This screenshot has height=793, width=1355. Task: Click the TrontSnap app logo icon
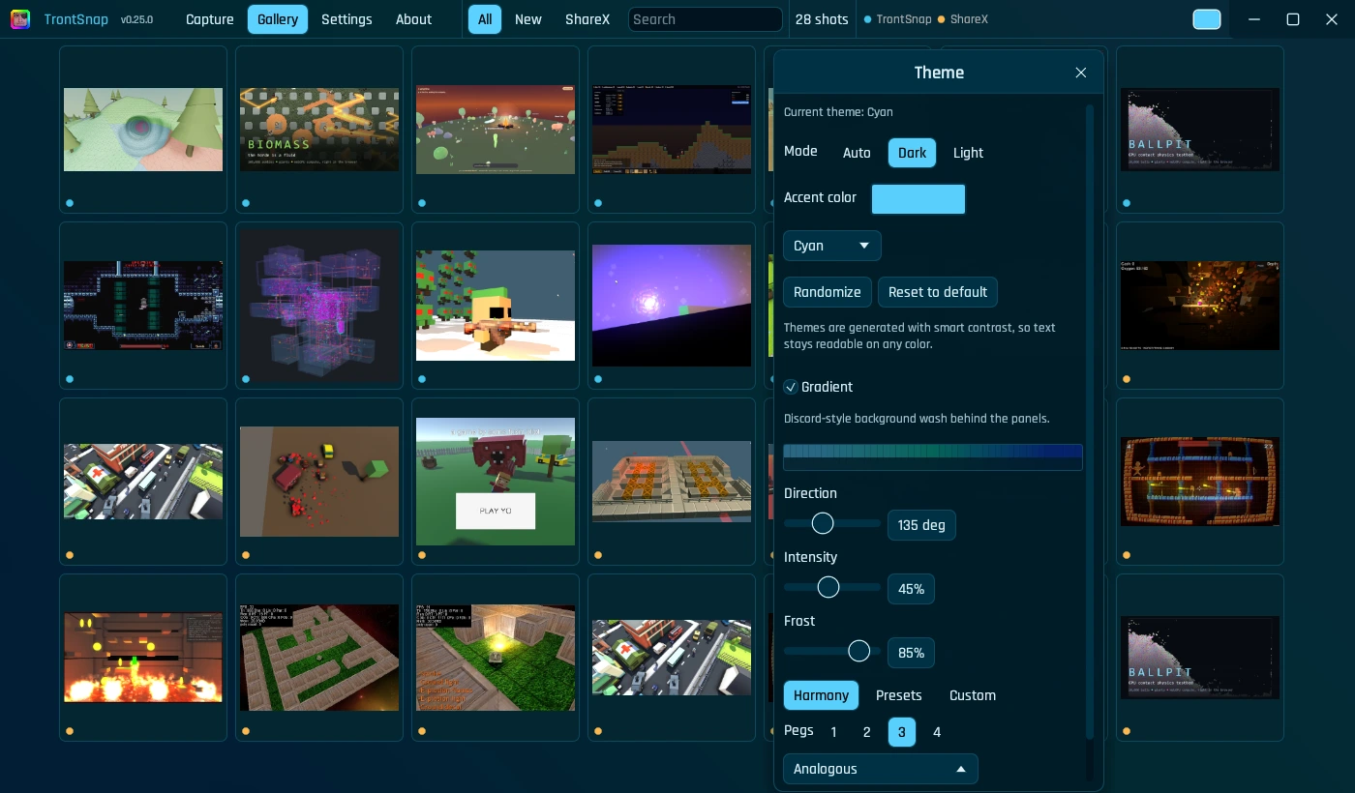point(20,19)
